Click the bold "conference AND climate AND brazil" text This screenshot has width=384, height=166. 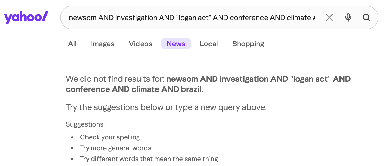pos(134,89)
